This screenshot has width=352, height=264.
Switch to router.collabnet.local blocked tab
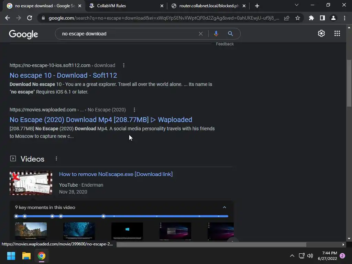pyautogui.click(x=209, y=6)
